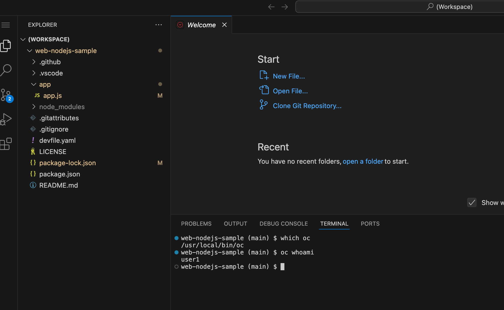Click the hamburger menu icon
Image resolution: width=504 pixels, height=310 pixels.
pos(6,25)
